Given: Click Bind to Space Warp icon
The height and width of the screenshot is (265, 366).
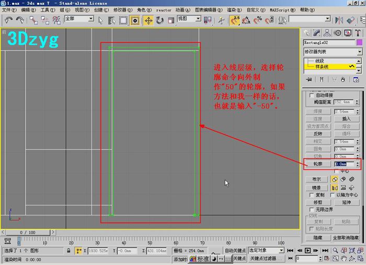Looking at the screenshot, I should coord(56,20).
